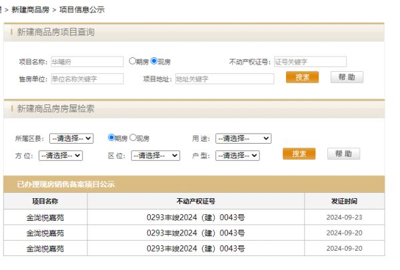Expand the 区位 dropdown list
The width and height of the screenshot is (400, 270).
[156, 155]
